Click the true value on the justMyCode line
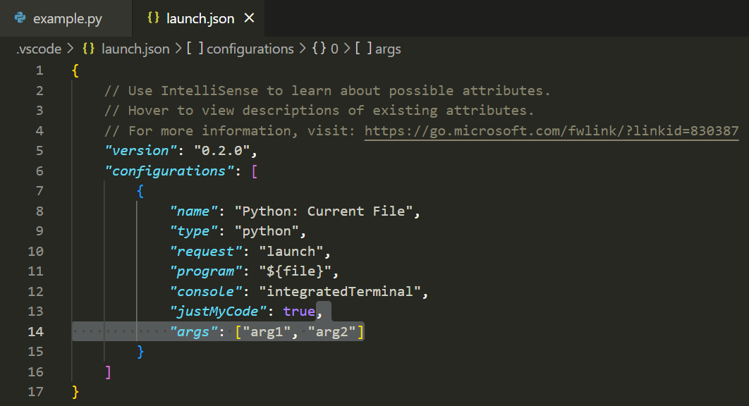 point(299,311)
